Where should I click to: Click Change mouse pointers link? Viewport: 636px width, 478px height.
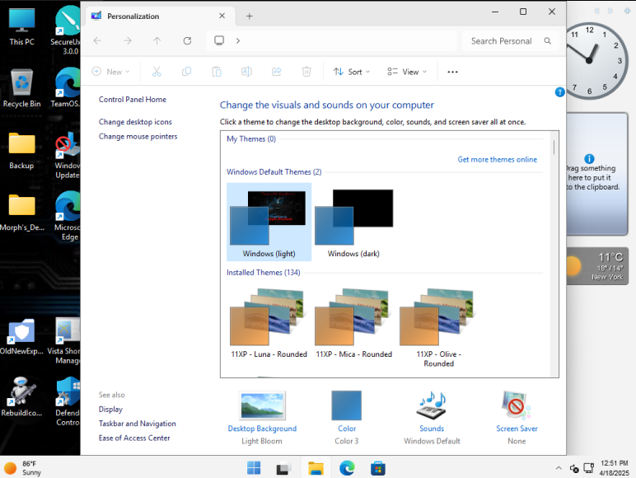[x=138, y=136]
